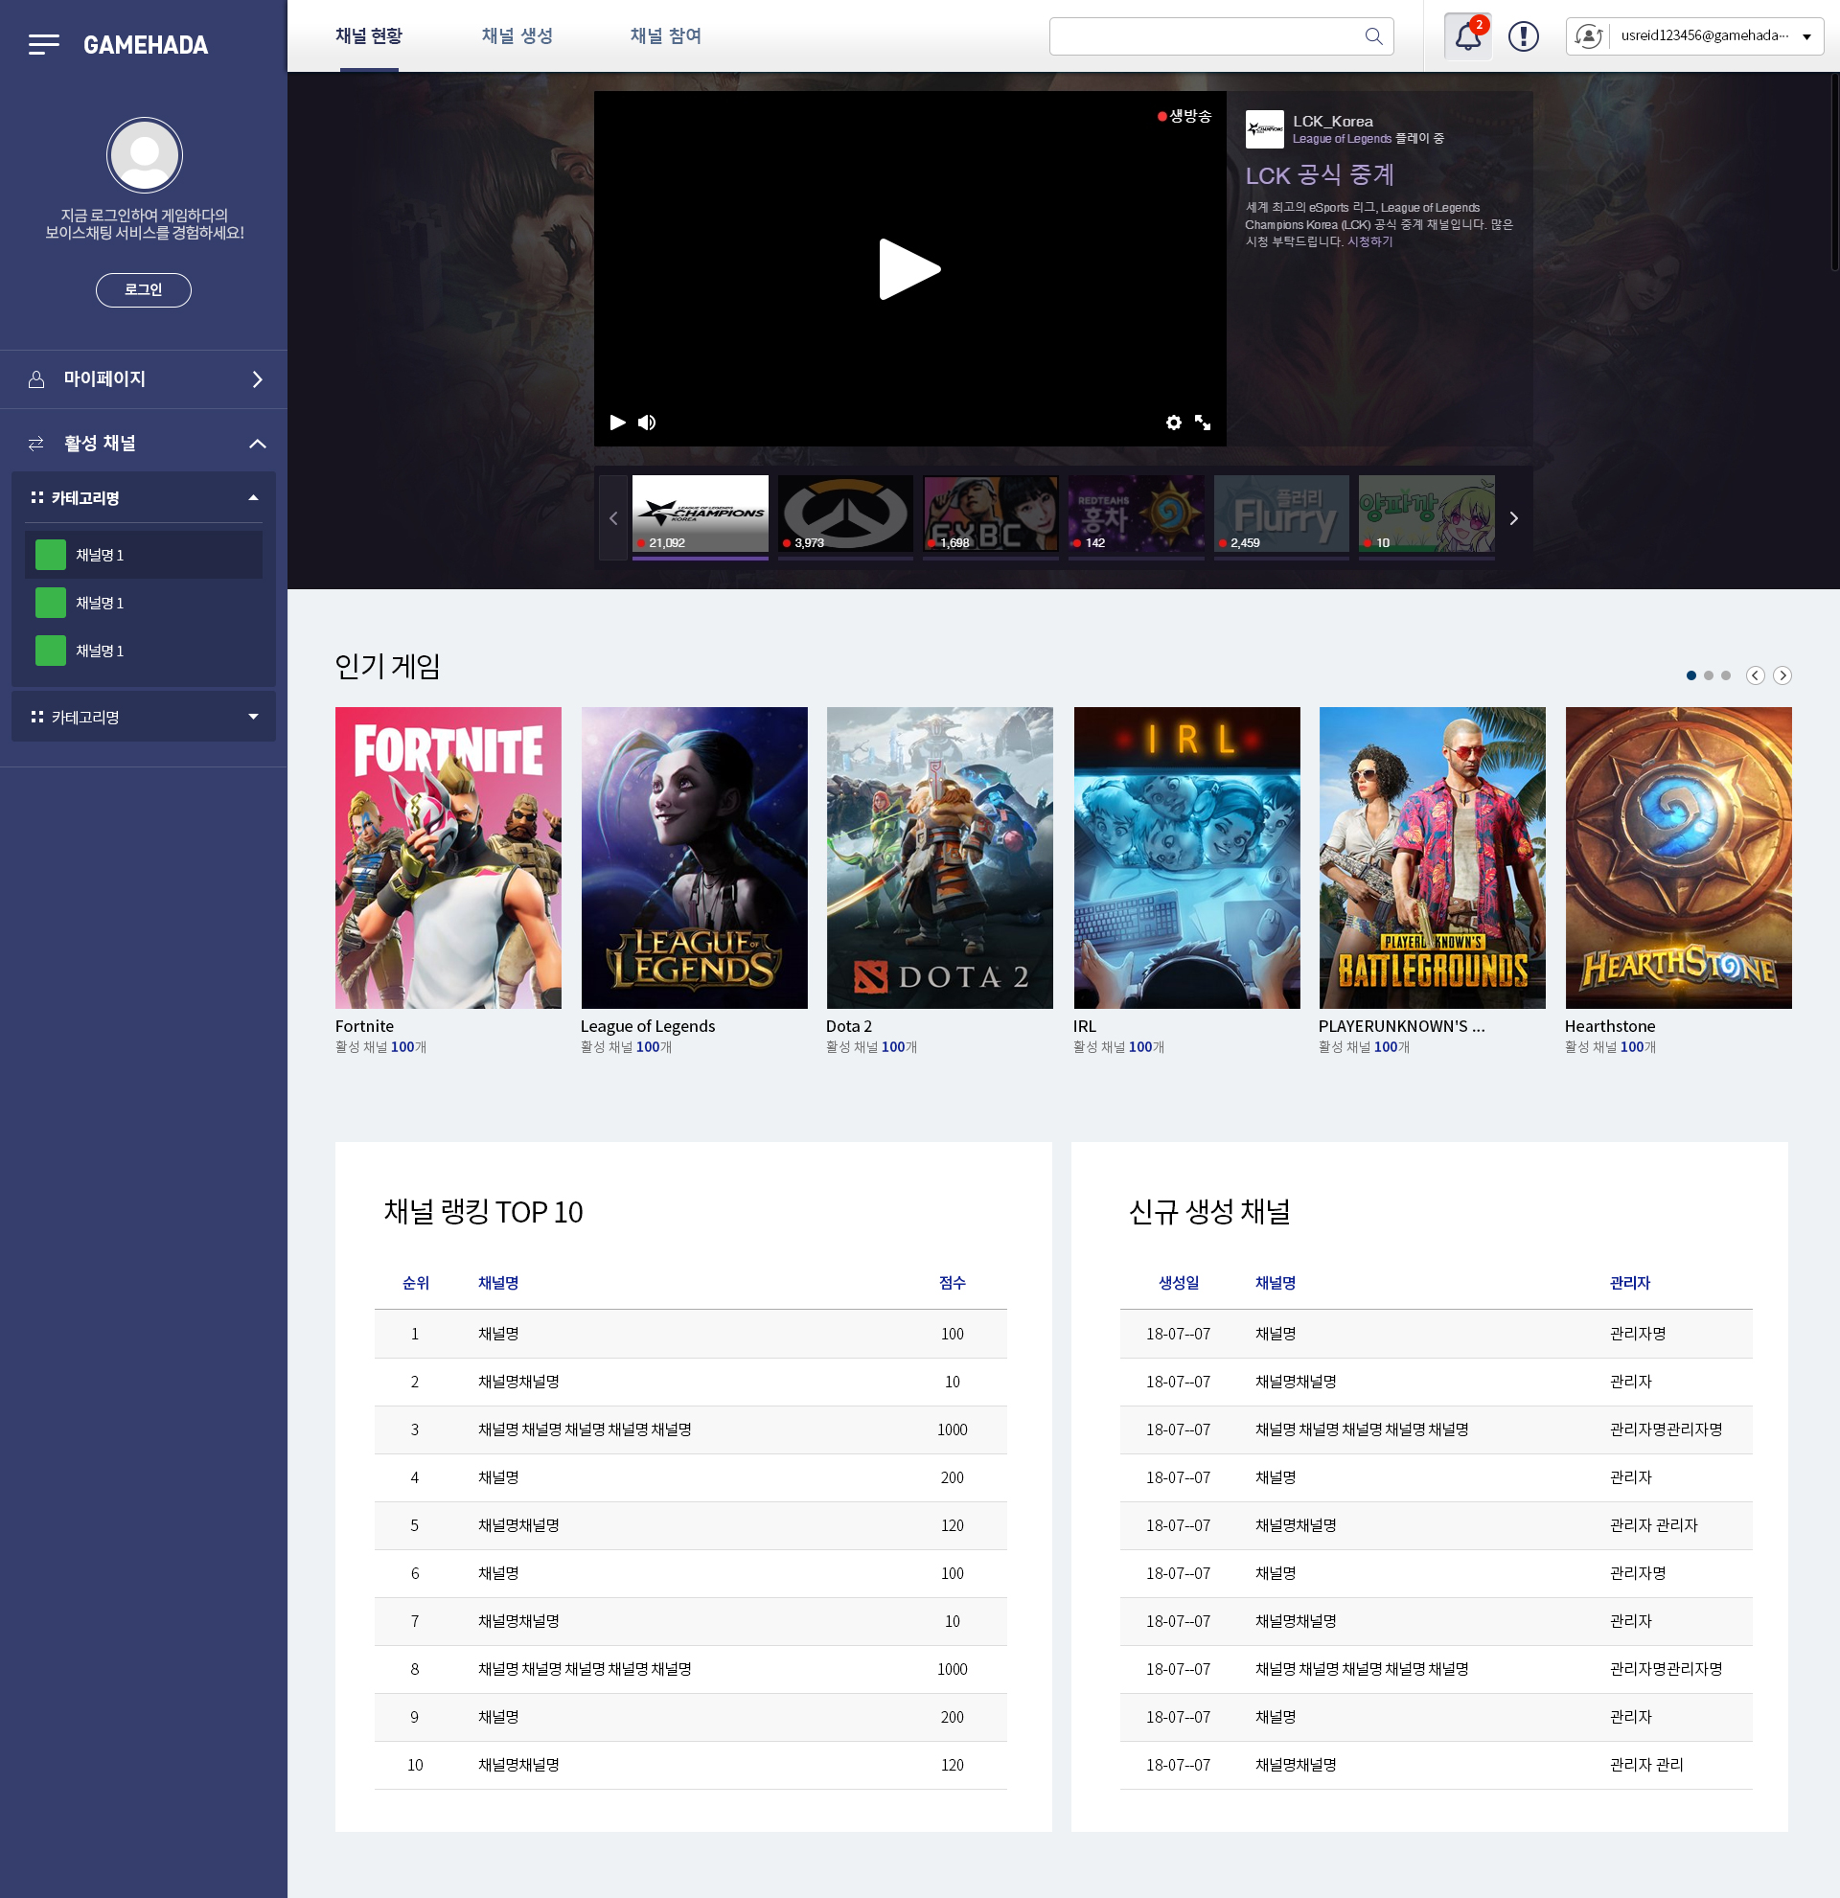Click the exclamation alert icon
1840x1898 pixels.
[1524, 36]
